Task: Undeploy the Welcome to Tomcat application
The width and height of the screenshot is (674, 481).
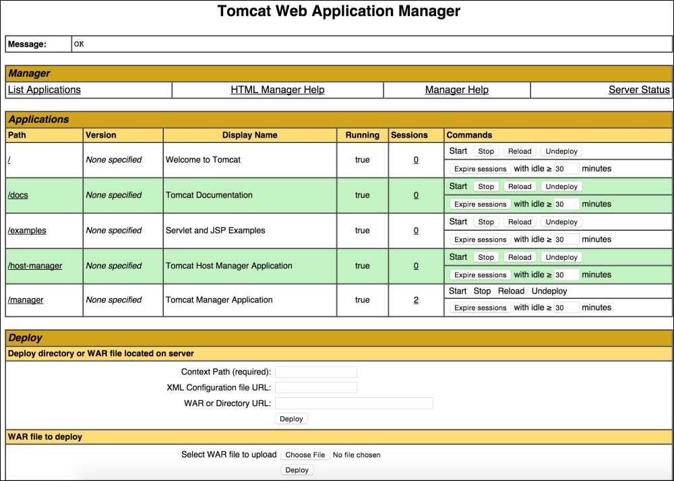Action: click(561, 151)
